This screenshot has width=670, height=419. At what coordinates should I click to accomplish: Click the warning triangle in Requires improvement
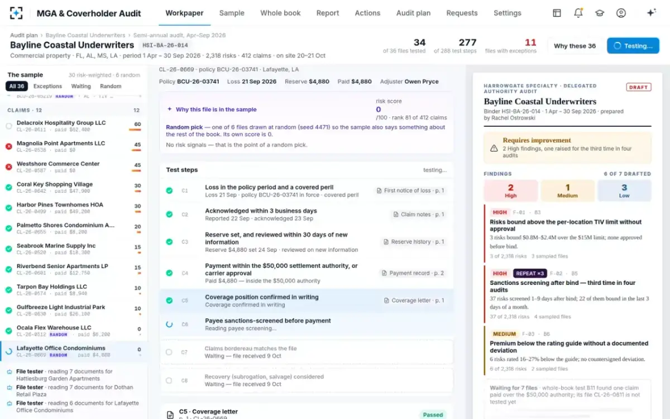click(x=494, y=148)
